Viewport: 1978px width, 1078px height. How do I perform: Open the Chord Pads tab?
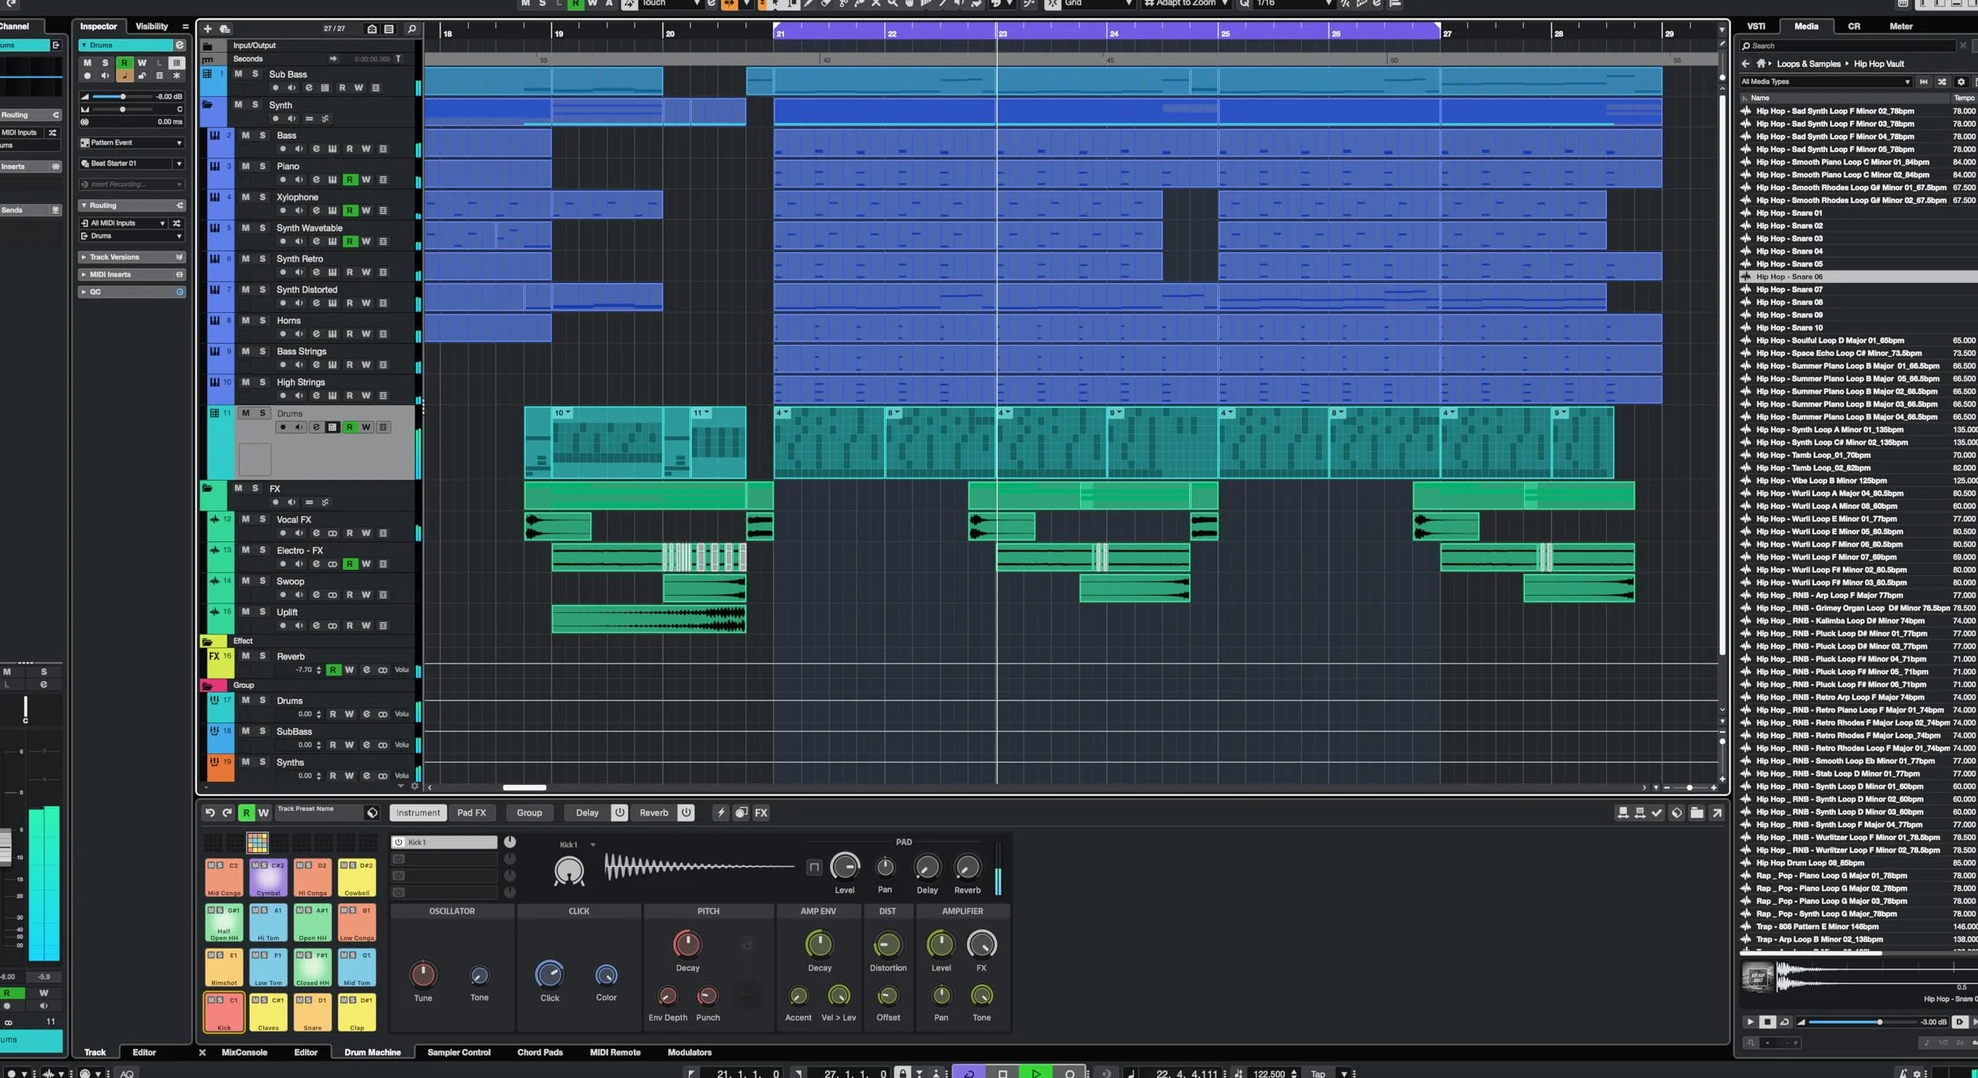pos(540,1052)
